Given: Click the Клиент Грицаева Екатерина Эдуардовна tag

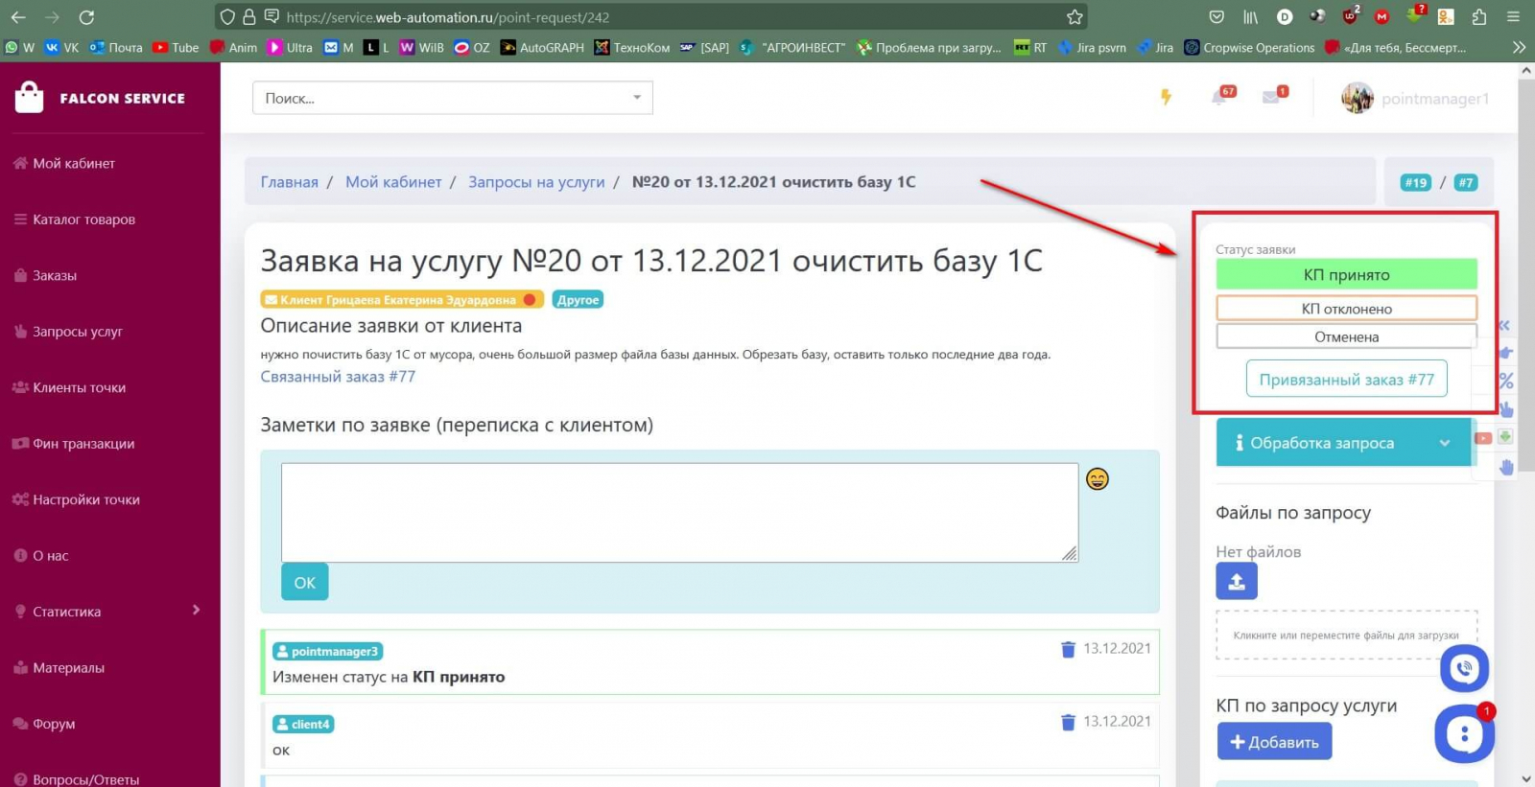Looking at the screenshot, I should [x=402, y=300].
